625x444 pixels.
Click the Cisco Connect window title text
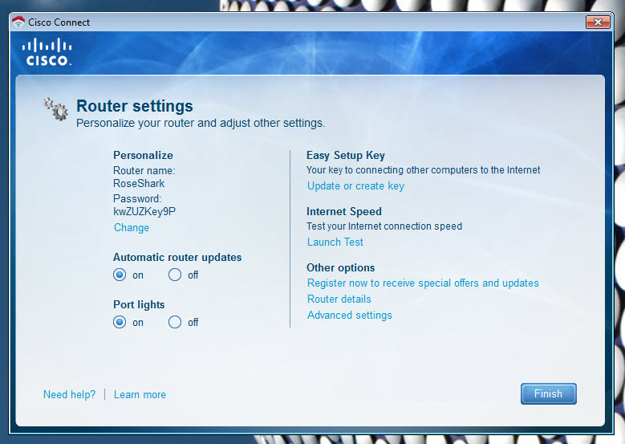(59, 22)
